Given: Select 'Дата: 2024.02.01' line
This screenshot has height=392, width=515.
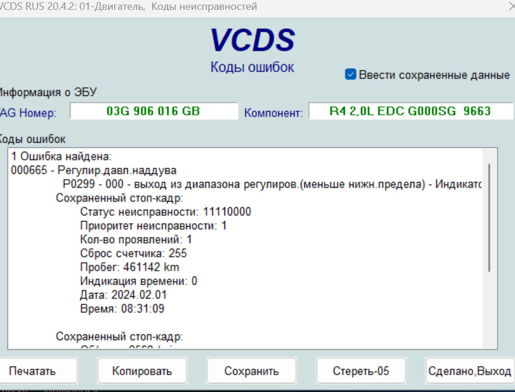Looking at the screenshot, I should pos(123,295).
